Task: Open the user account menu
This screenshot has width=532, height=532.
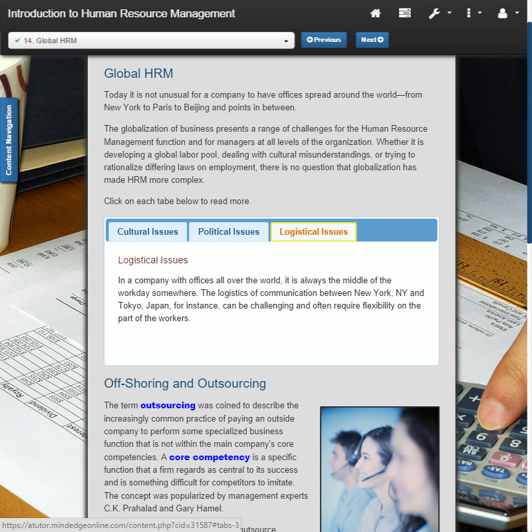Action: point(507,13)
